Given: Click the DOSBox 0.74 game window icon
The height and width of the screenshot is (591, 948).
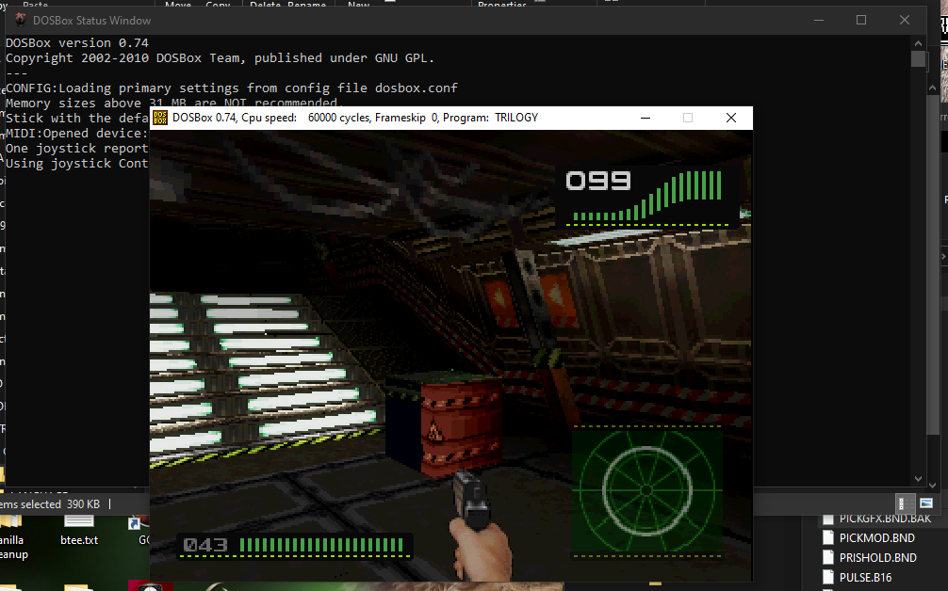Looking at the screenshot, I should point(160,118).
